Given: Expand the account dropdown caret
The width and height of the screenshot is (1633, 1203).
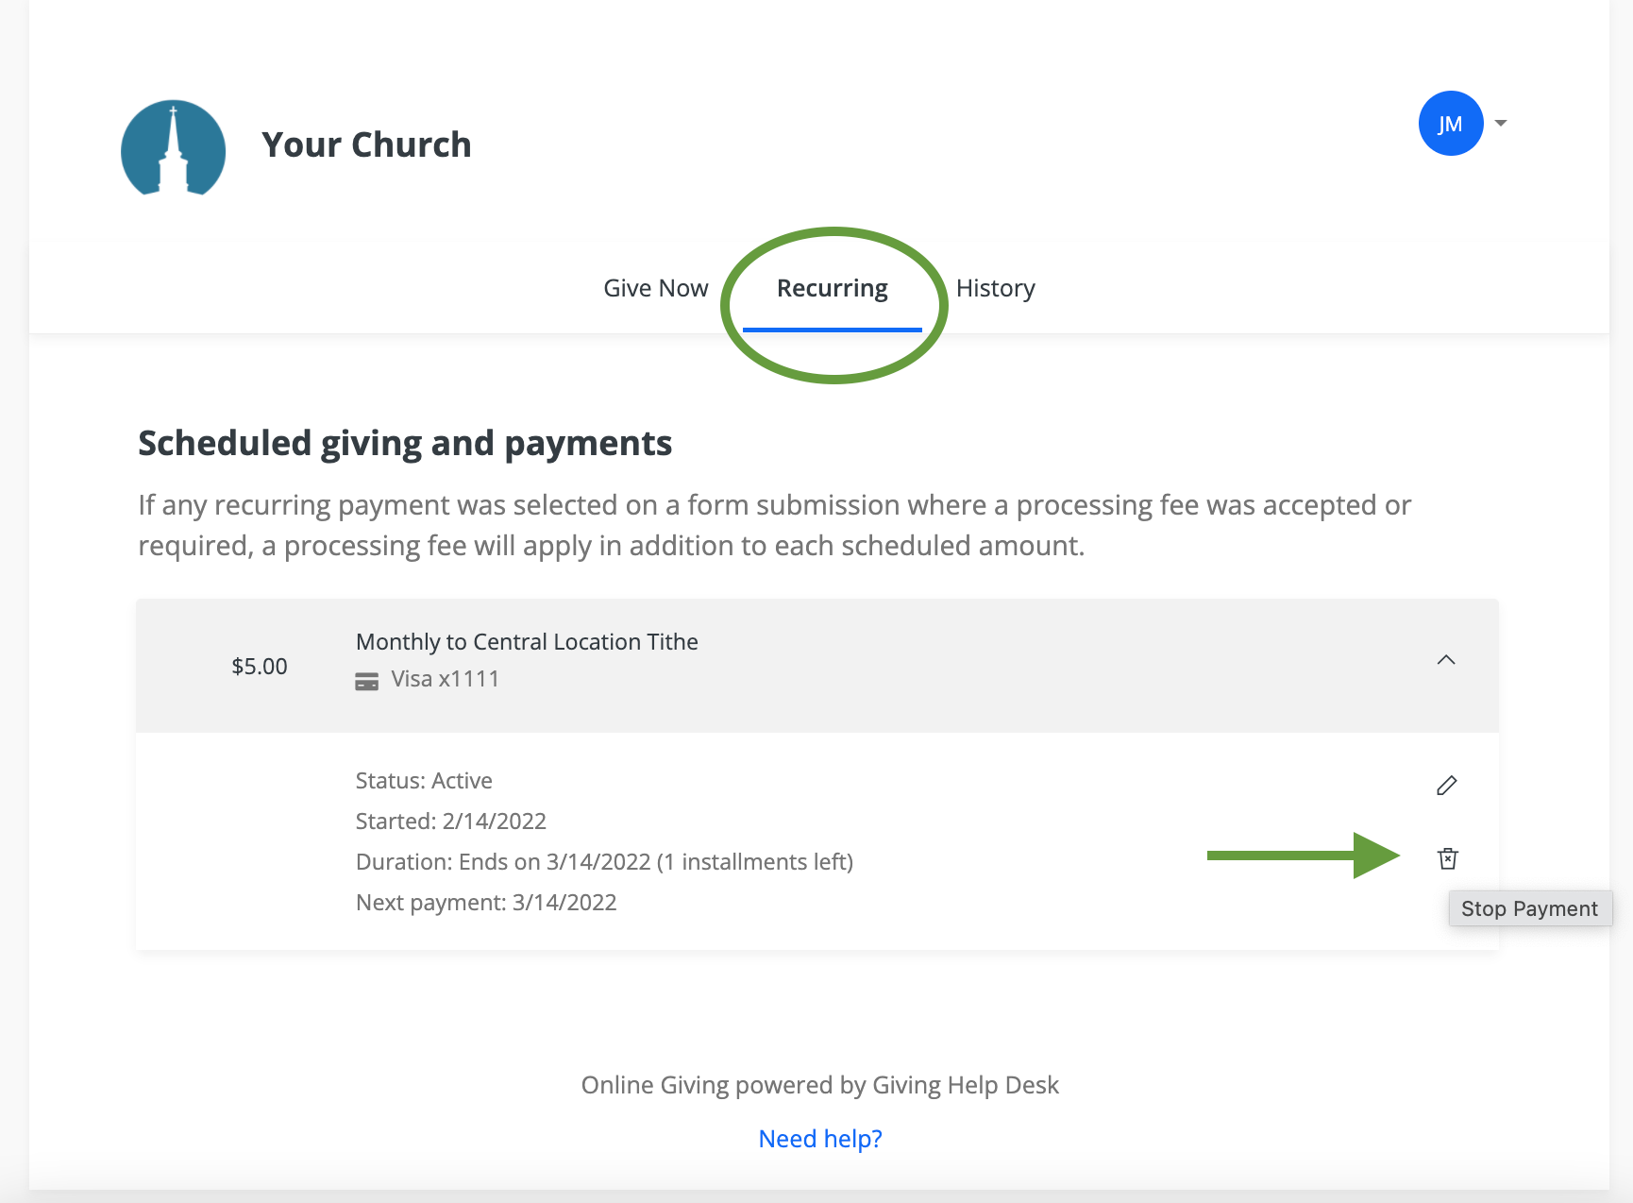Looking at the screenshot, I should pos(1501,124).
